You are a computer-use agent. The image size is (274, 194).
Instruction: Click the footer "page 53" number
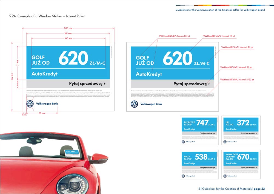click(x=259, y=189)
